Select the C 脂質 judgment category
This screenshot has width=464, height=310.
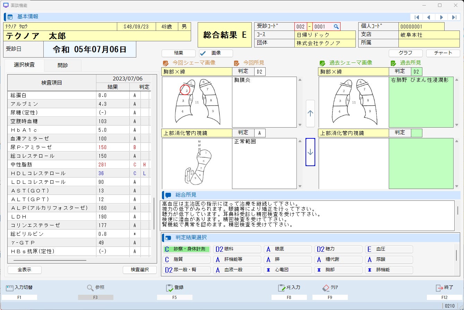(x=187, y=259)
